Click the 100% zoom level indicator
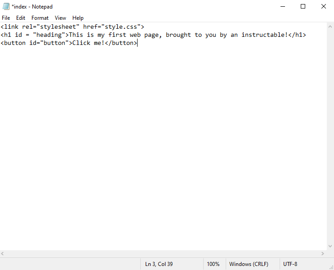 click(x=213, y=264)
